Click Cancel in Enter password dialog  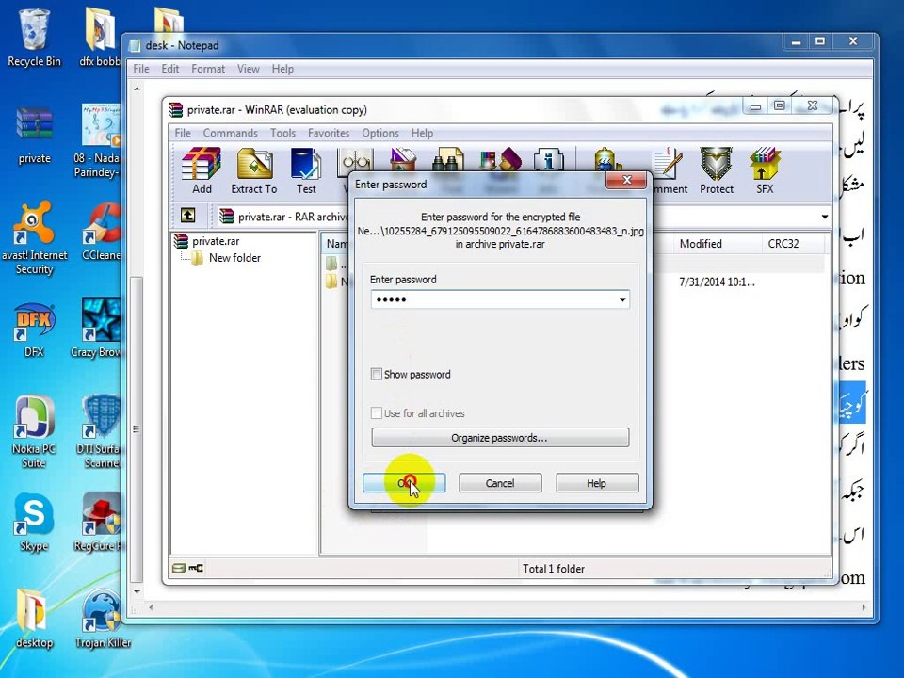(x=500, y=483)
